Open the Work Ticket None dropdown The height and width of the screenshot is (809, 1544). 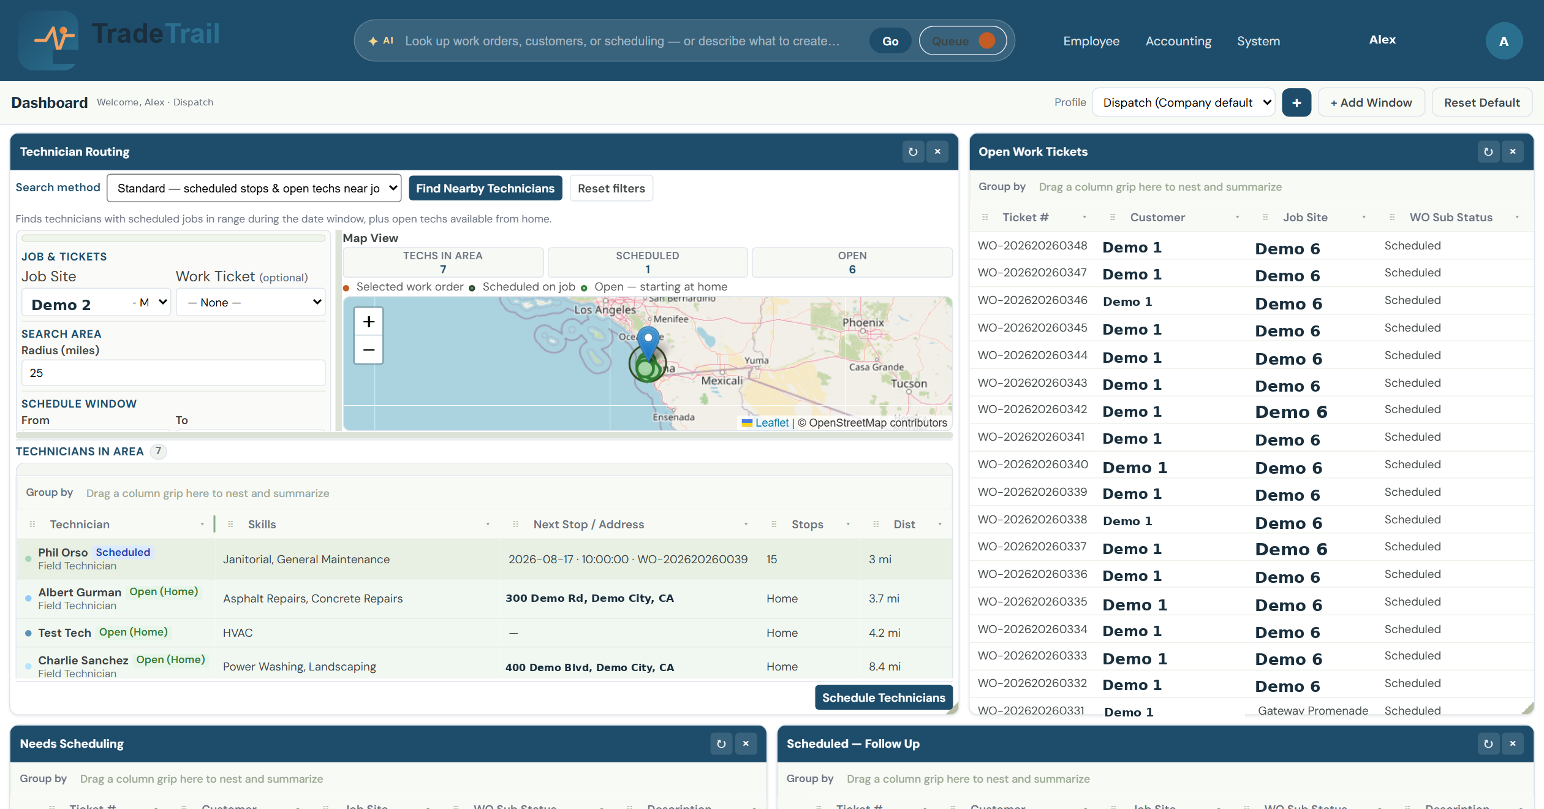point(251,303)
